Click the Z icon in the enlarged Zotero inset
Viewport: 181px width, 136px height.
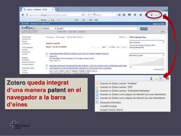coord(151,79)
